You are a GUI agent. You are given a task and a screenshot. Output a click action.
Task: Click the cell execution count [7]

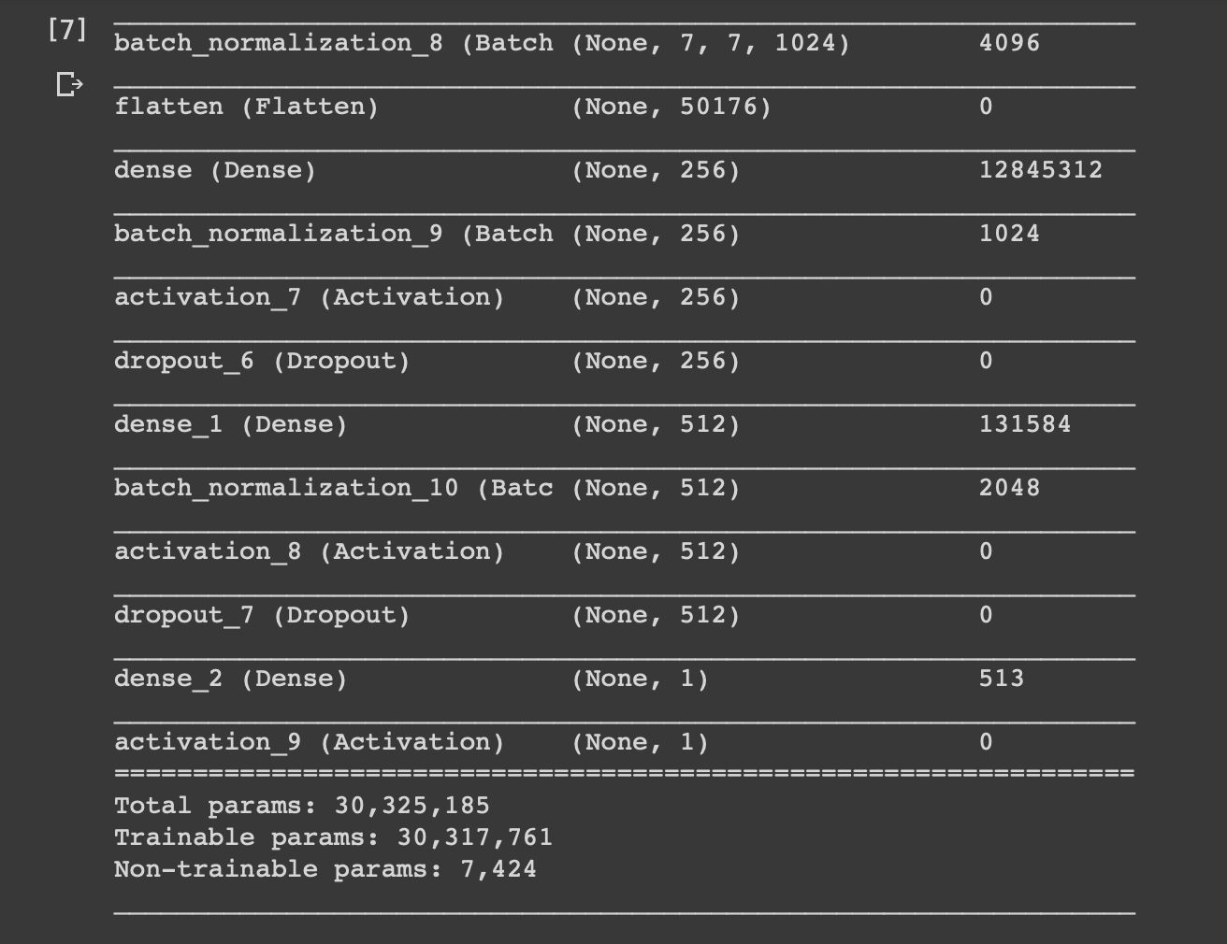67,30
